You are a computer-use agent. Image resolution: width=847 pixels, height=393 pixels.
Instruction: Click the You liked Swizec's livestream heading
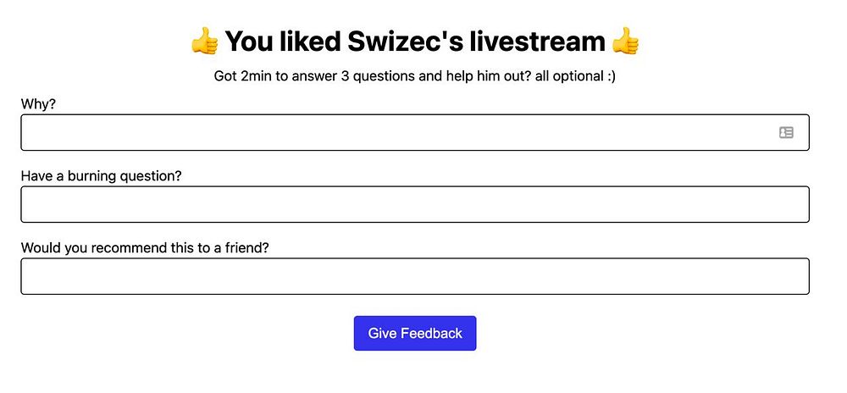tap(414, 41)
